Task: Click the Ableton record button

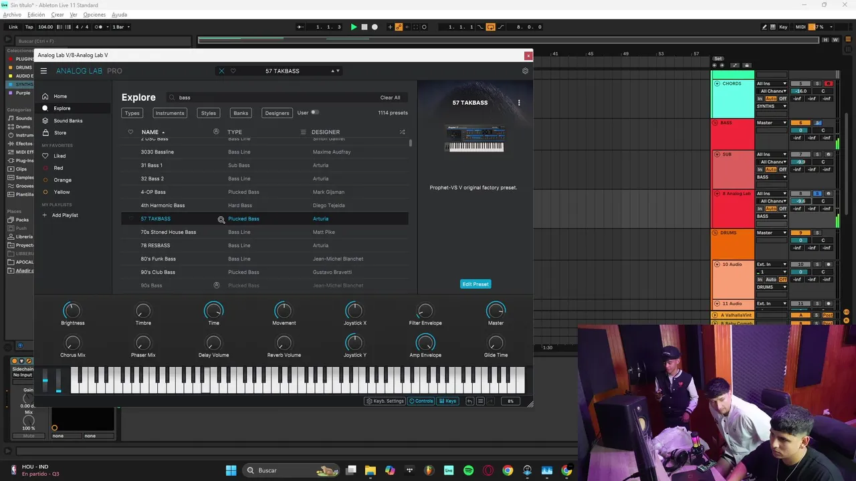Action: pos(374,27)
